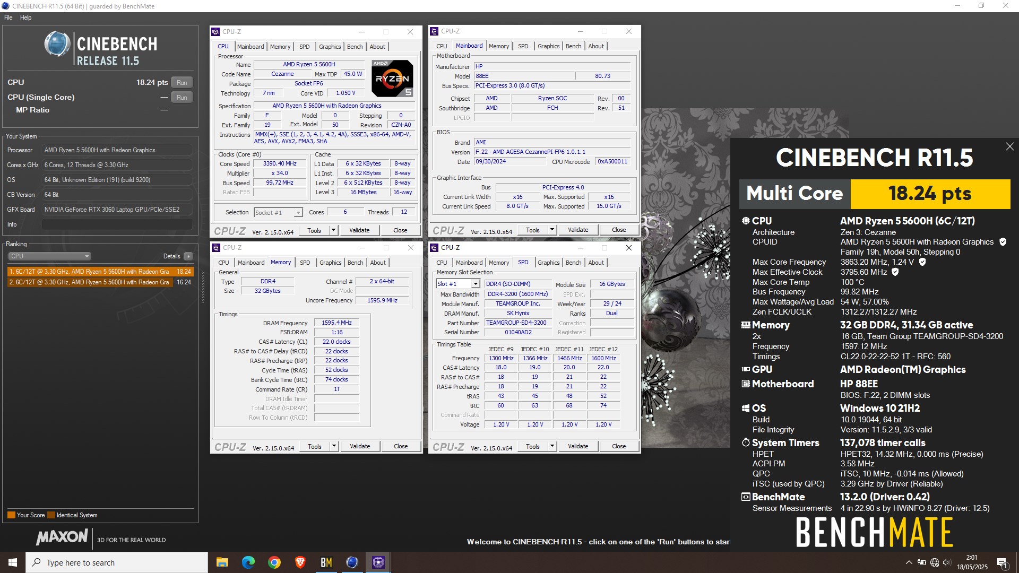Screen dimensions: 1019x573
Task: Select the 18.24 ranking entry
Action: pos(100,272)
